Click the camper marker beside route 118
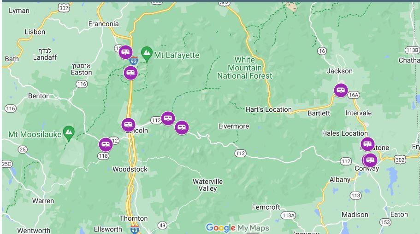 click(x=106, y=145)
